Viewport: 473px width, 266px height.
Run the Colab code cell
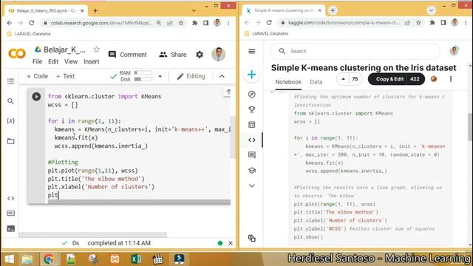(x=36, y=97)
